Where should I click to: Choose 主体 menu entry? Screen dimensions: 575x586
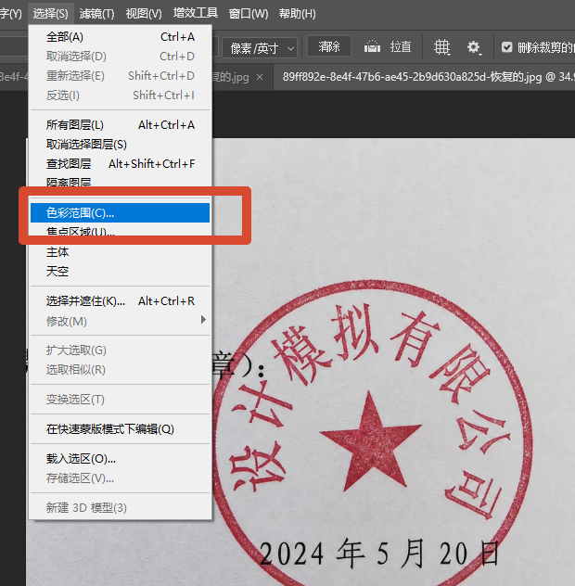[120, 252]
